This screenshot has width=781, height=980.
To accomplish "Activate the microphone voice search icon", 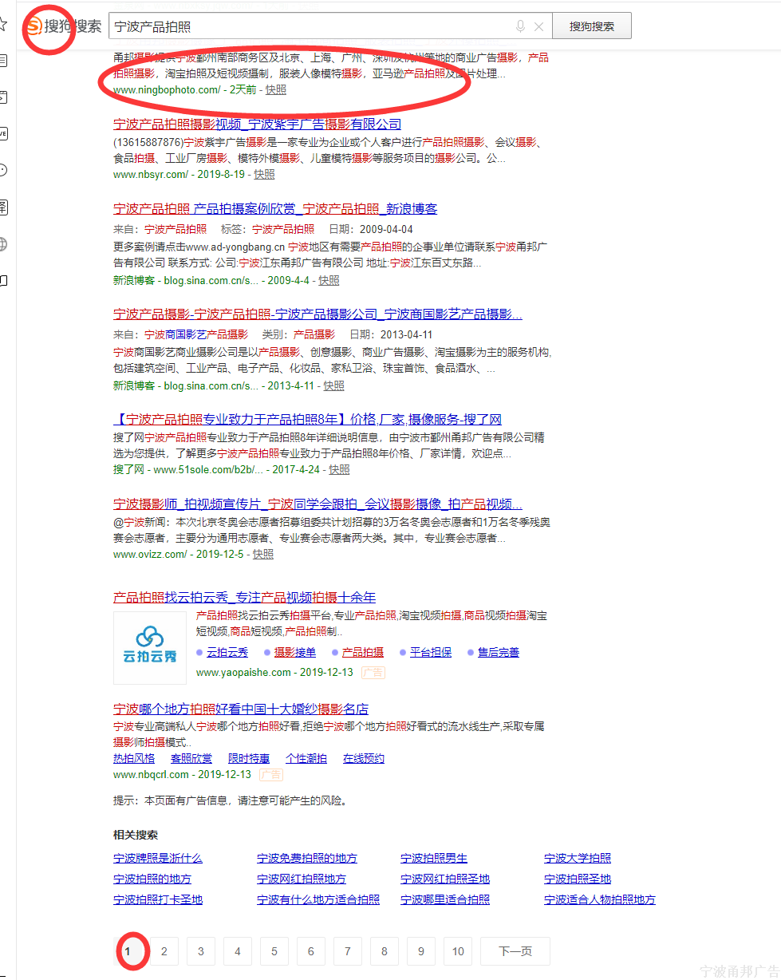I will [520, 26].
